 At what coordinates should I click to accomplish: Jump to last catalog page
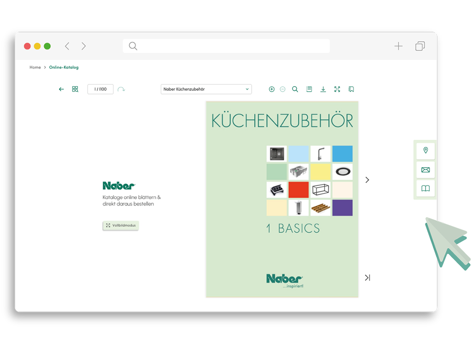click(x=367, y=277)
